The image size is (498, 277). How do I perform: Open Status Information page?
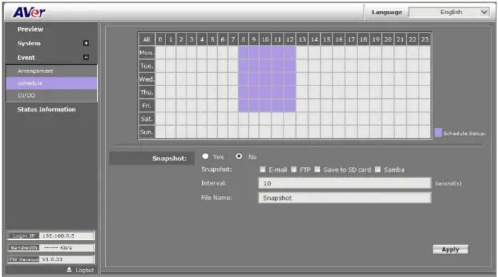point(46,109)
